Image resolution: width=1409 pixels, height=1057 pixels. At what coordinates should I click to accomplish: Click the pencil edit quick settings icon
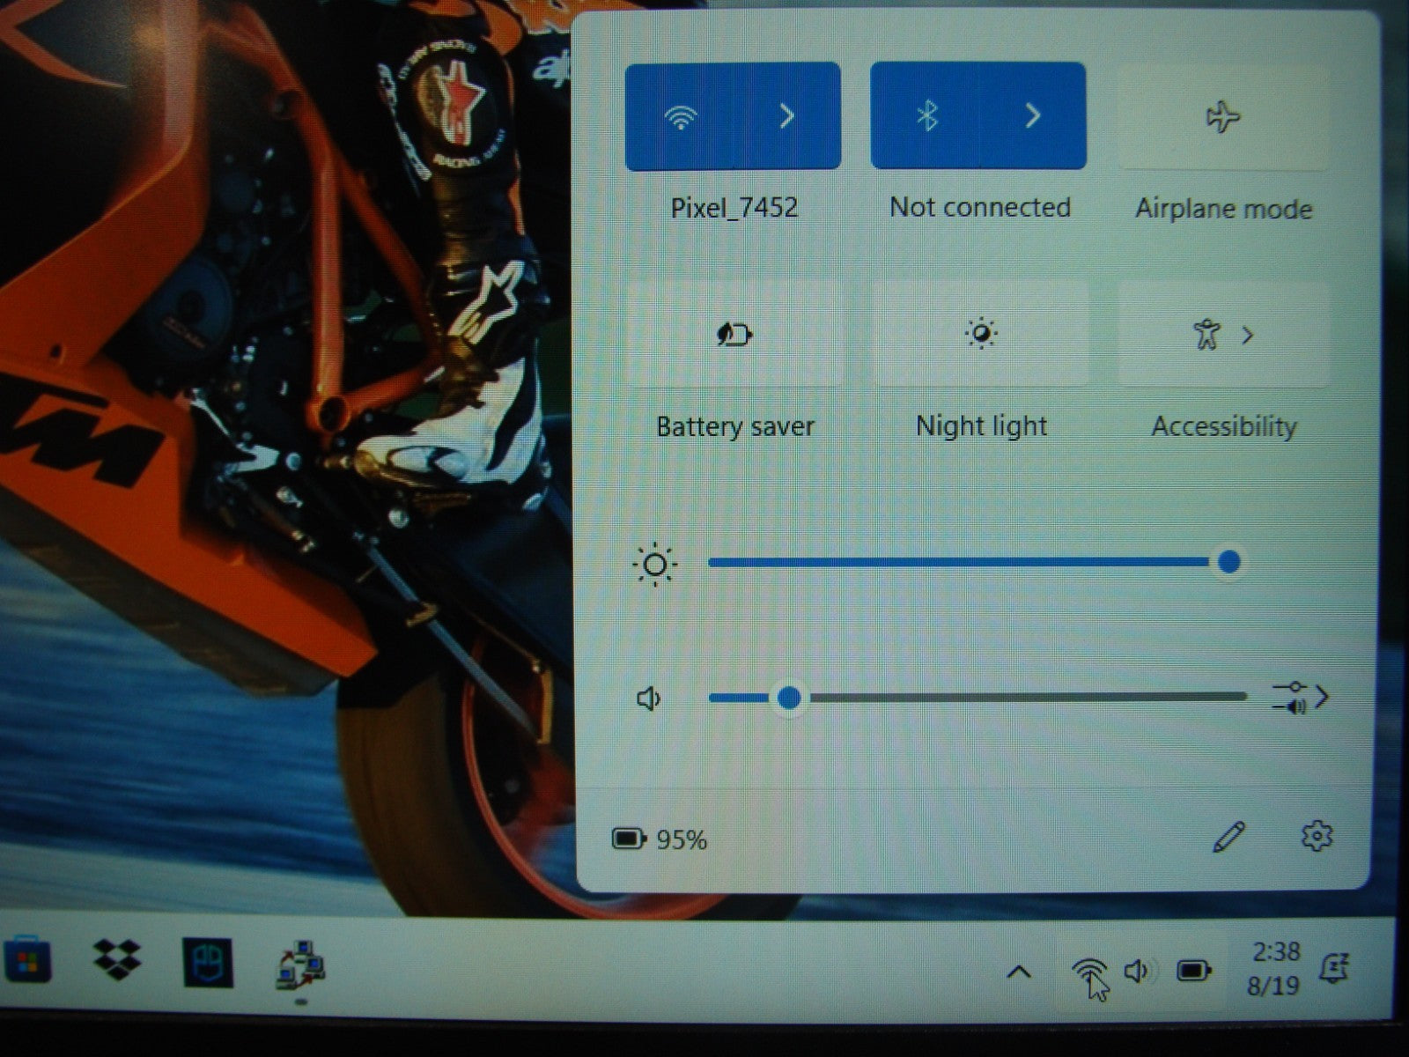point(1228,837)
